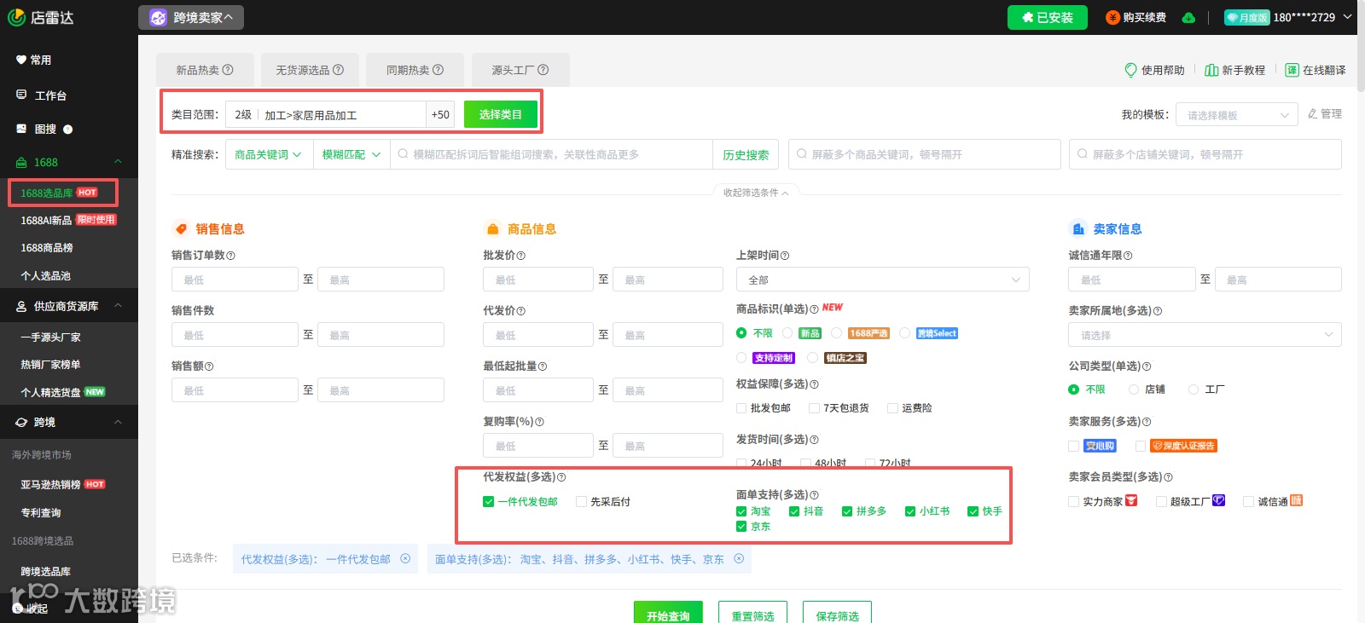Collapse the 收起筛选条件 expander

pos(756,193)
